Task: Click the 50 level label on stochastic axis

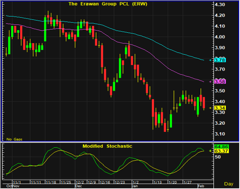Action: (218, 157)
